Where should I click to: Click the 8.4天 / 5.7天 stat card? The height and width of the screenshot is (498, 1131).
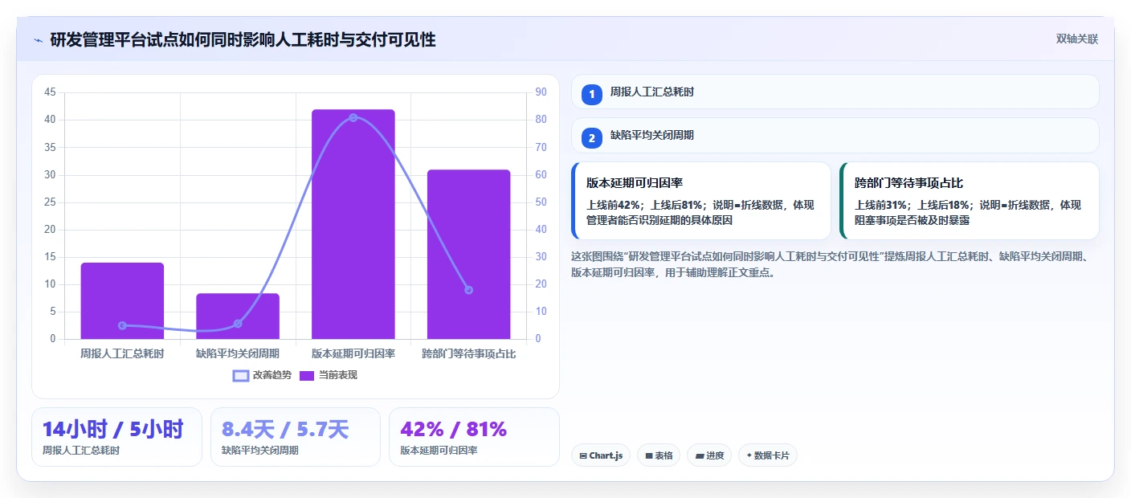(x=295, y=436)
